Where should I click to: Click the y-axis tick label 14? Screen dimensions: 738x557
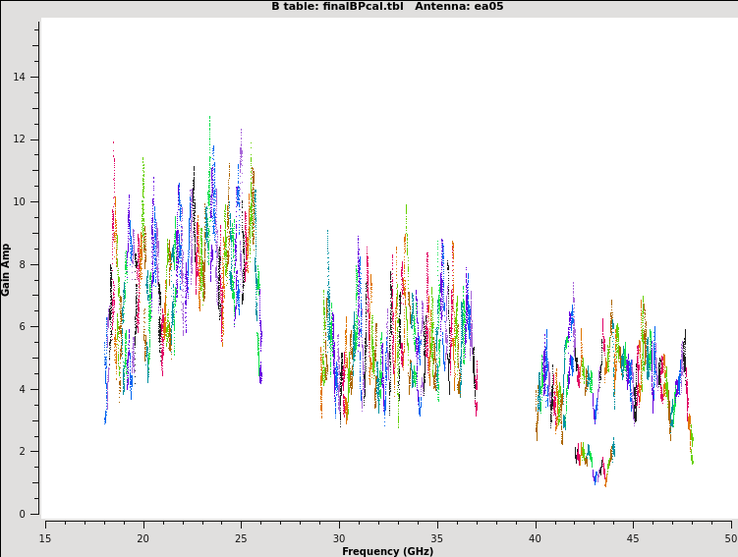(x=21, y=78)
